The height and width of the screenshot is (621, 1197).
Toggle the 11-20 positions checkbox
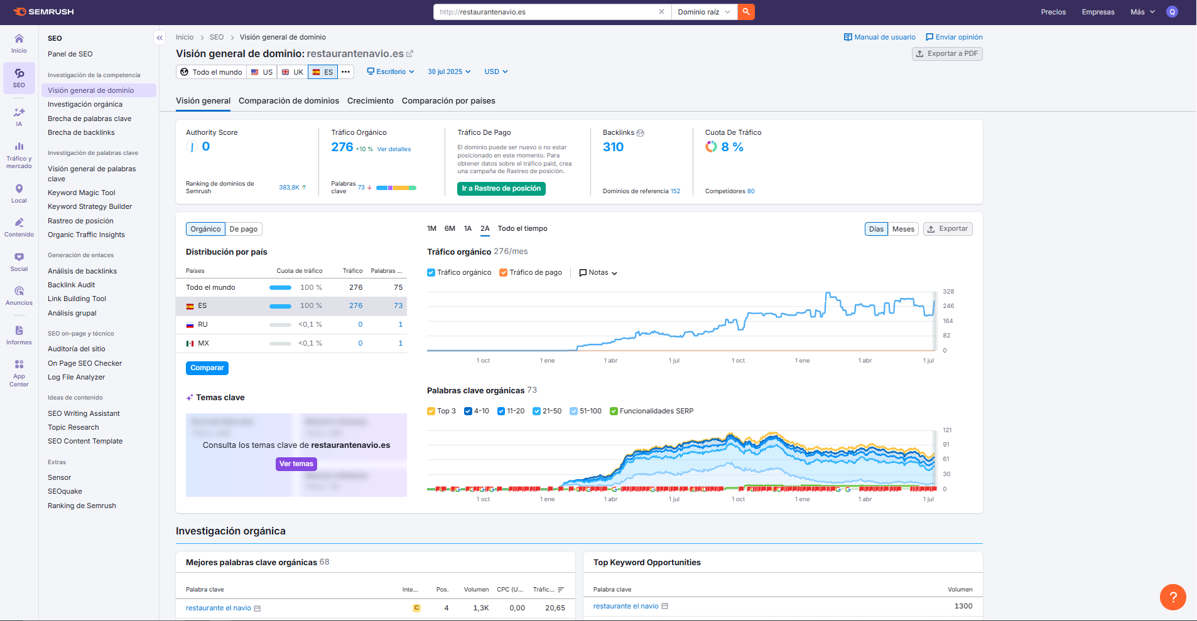501,411
